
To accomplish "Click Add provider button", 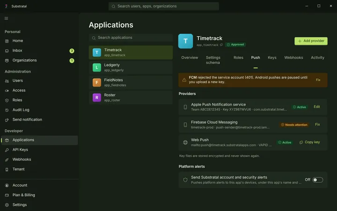I will click(311, 41).
